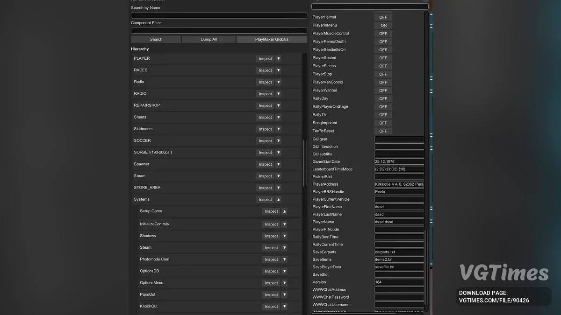561x315 pixels.
Task: Inspect the SOCCER object
Action: point(265,140)
